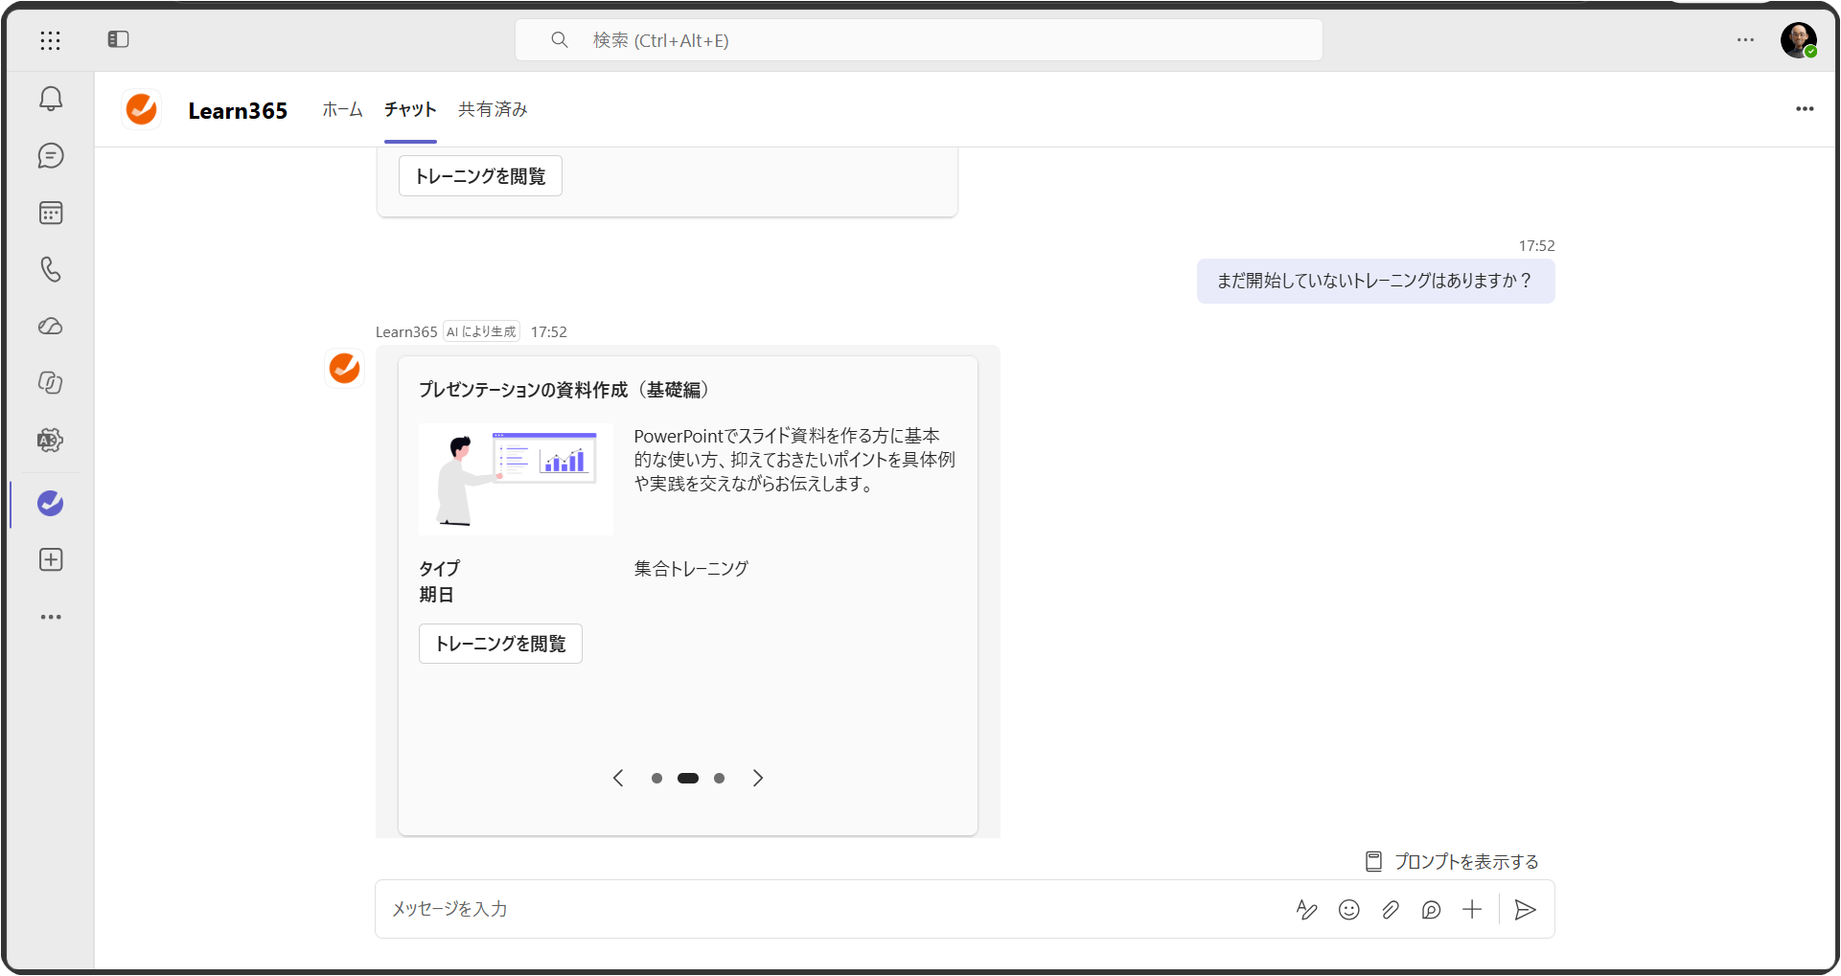Go to next carousel card
The height and width of the screenshot is (976, 1841).
coord(758,778)
